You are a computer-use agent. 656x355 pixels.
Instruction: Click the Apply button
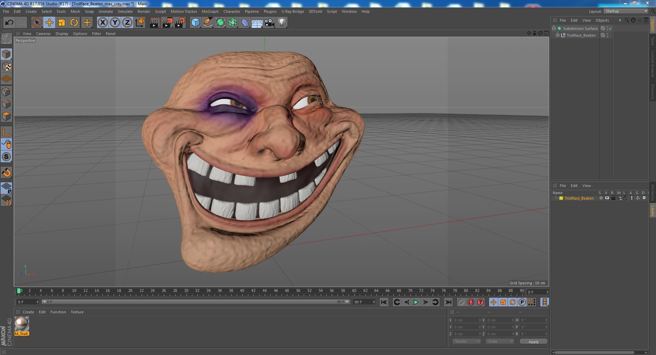tap(533, 341)
